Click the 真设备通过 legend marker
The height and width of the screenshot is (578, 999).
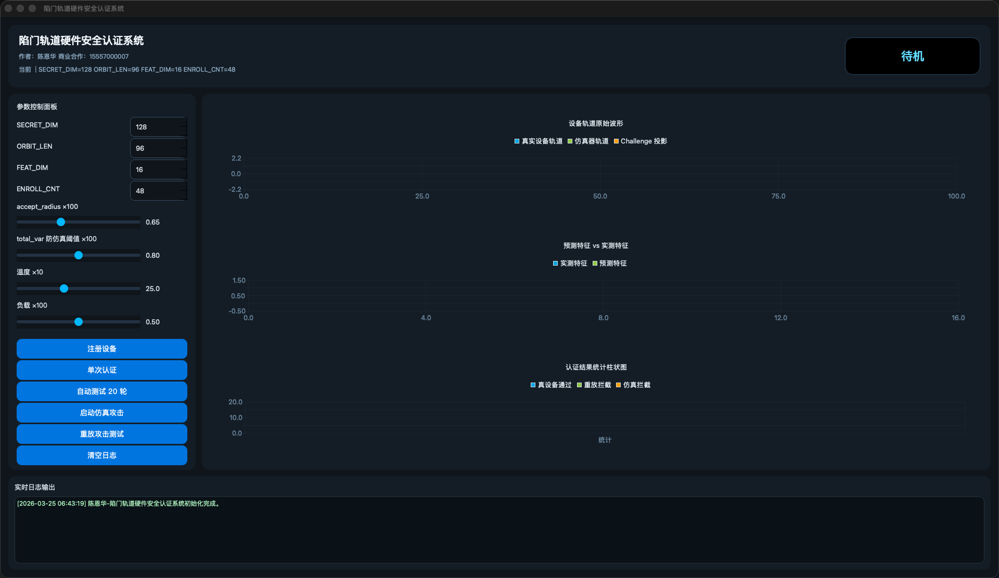533,385
